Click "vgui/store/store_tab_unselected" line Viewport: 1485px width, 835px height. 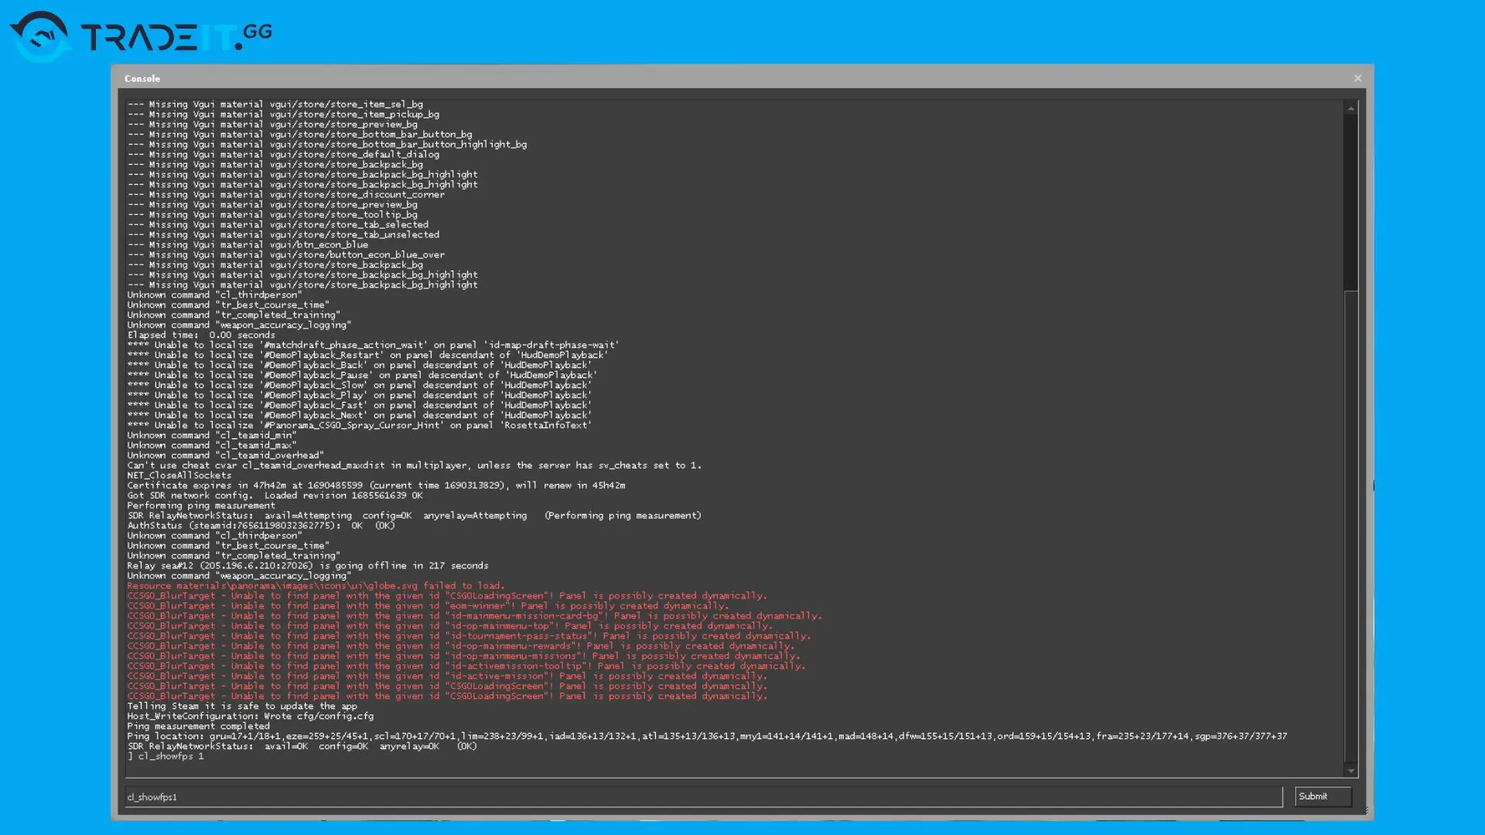point(283,234)
